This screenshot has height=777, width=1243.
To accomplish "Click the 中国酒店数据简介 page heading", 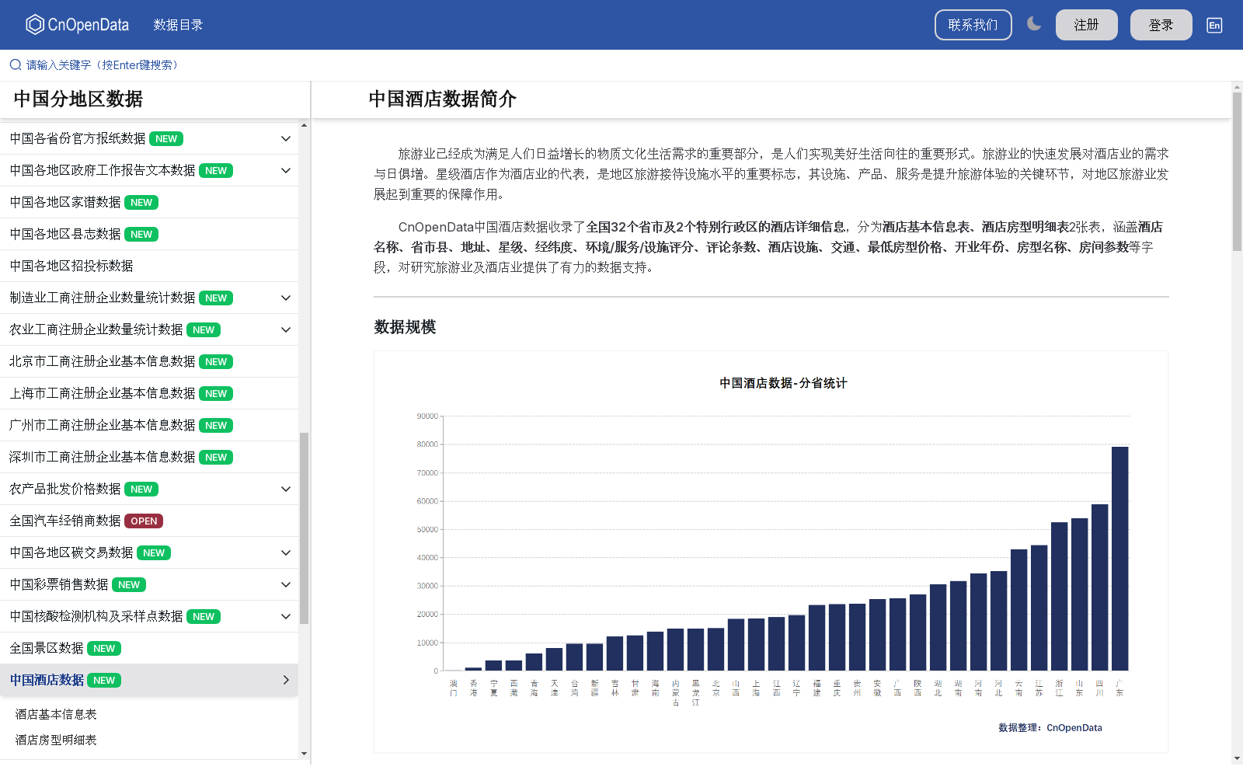I will click(442, 99).
